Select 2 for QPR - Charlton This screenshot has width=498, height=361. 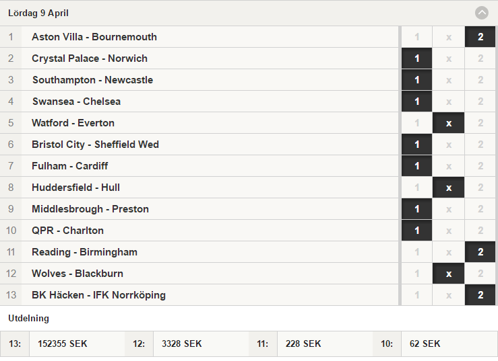pyautogui.click(x=480, y=231)
